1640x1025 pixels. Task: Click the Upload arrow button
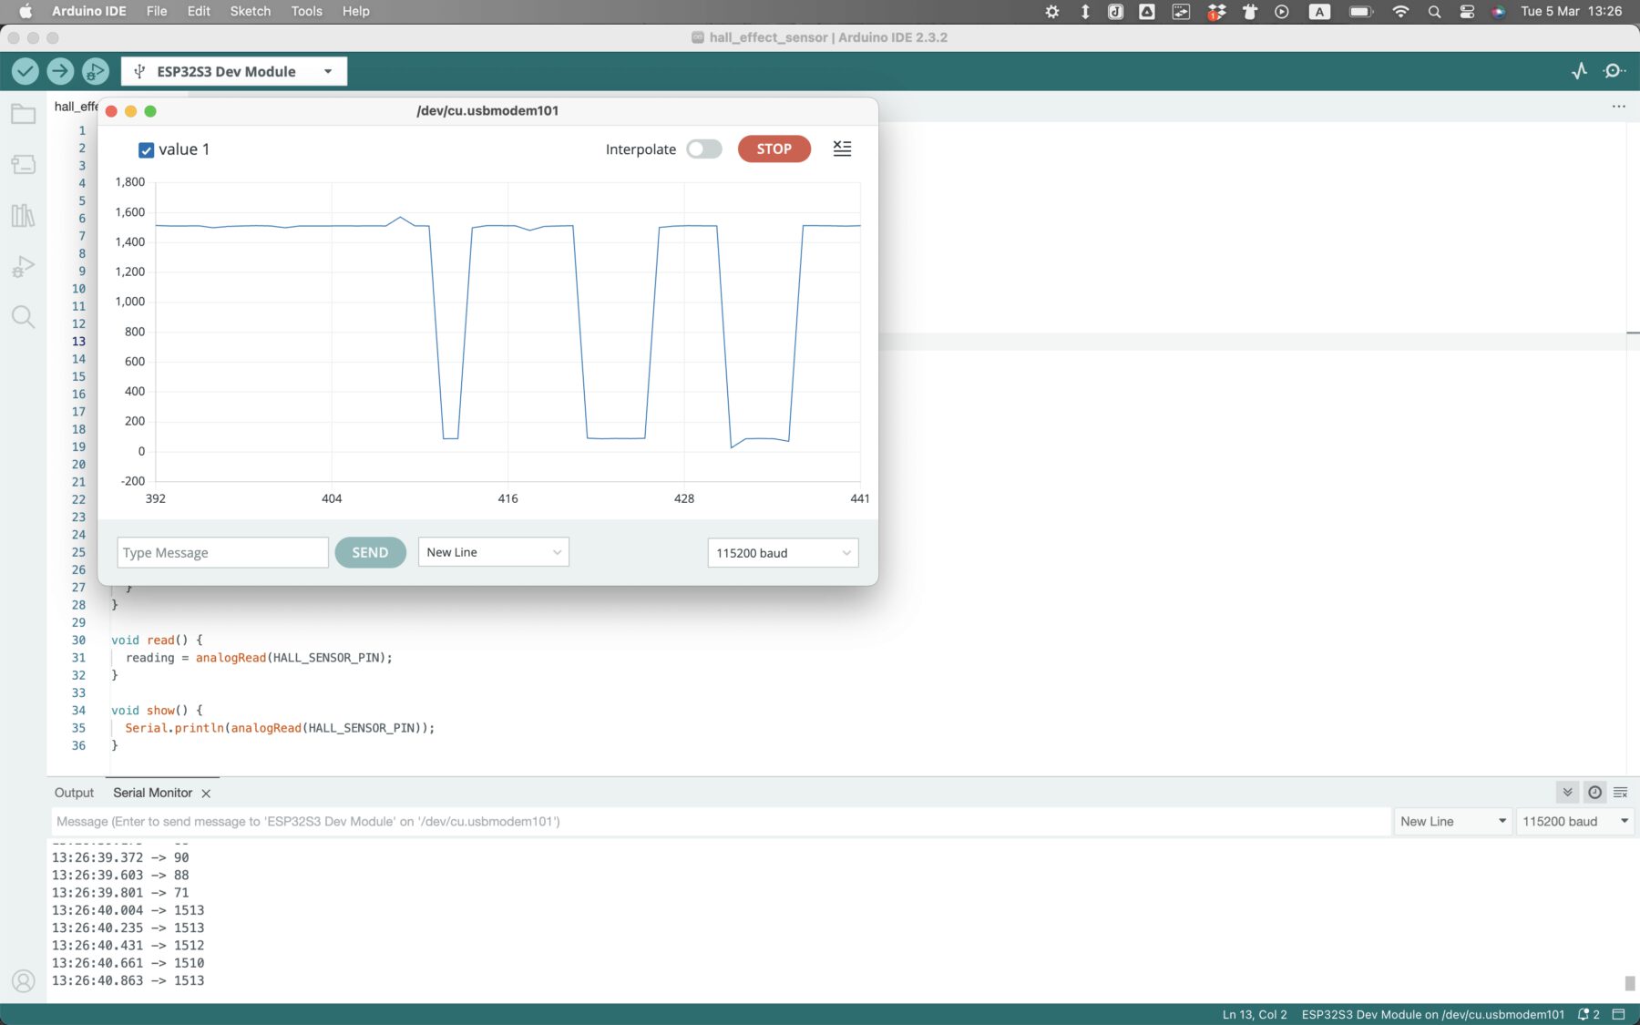tap(60, 71)
